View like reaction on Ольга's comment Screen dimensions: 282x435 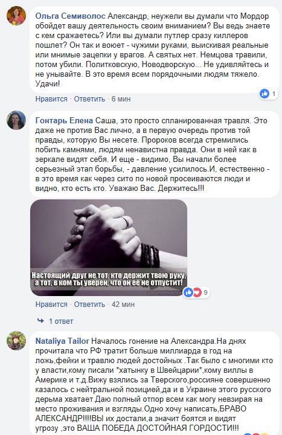click(x=264, y=94)
